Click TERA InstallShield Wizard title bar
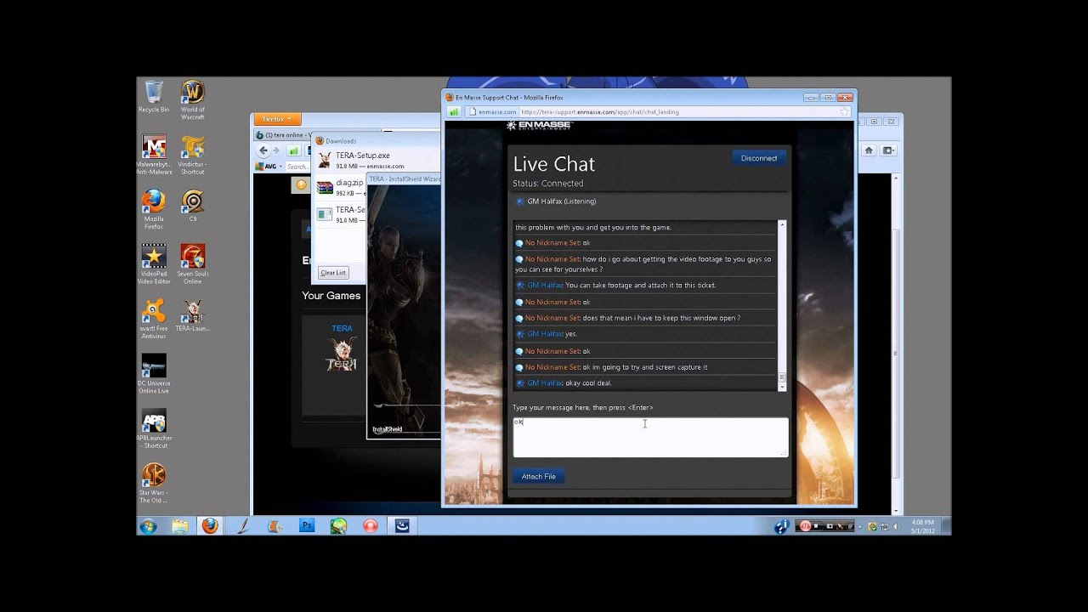This screenshot has width=1088, height=612. (x=405, y=179)
